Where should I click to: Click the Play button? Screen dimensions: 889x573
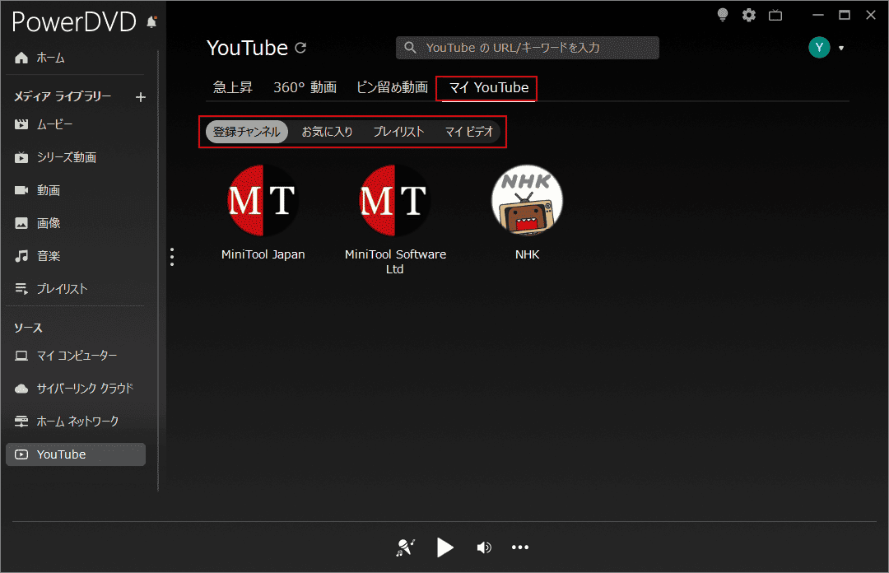click(445, 547)
